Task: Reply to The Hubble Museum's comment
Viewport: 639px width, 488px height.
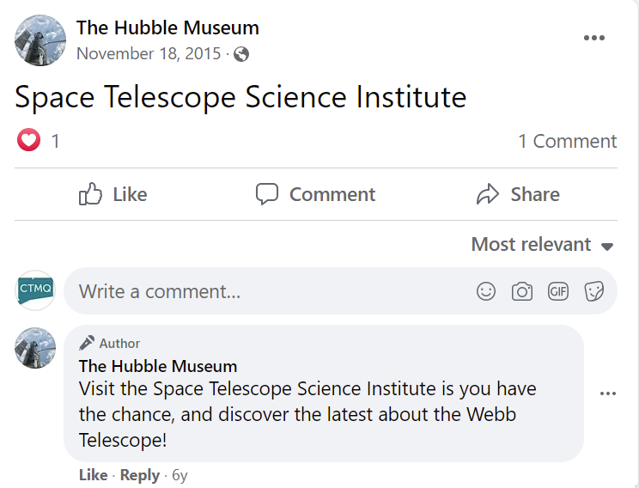Action: (x=139, y=475)
